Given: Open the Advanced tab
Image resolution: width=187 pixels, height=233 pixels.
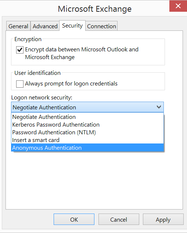Looking at the screenshot, I should point(45,26).
